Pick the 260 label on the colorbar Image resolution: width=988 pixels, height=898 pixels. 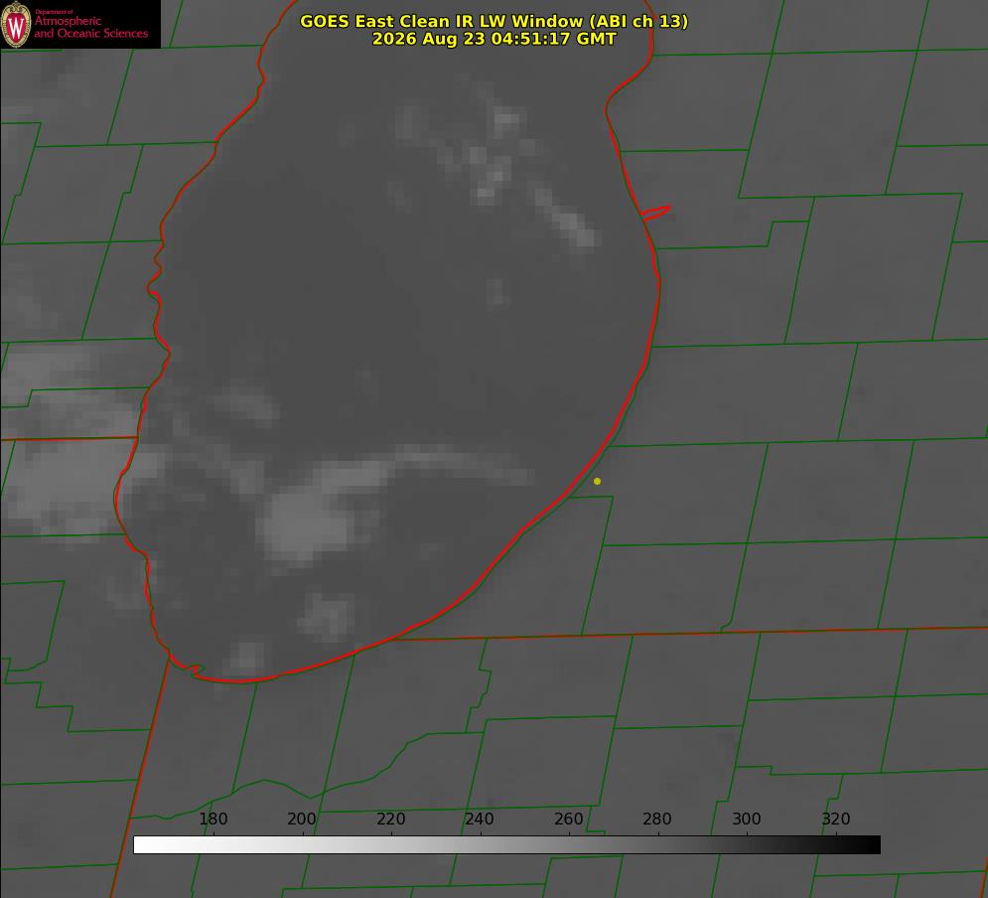[x=568, y=819]
